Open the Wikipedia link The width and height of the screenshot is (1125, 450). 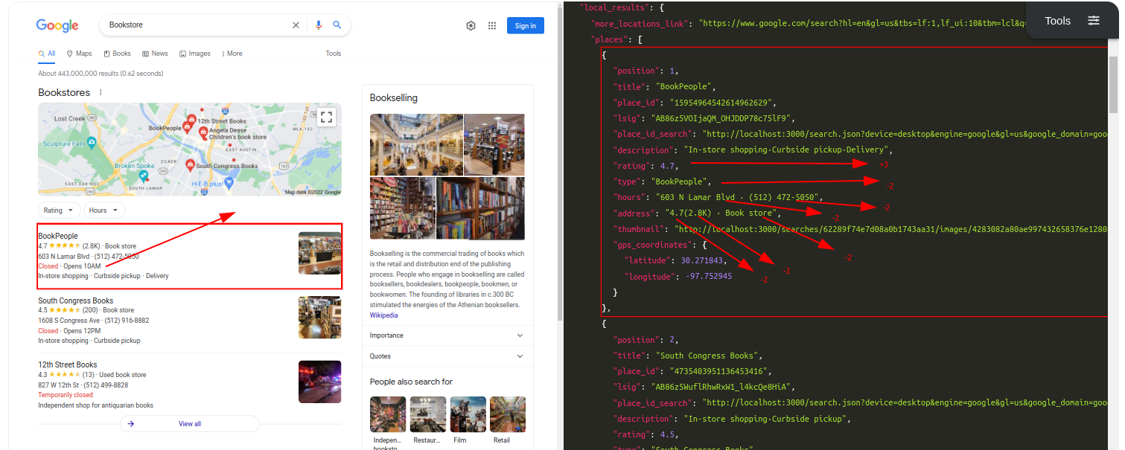[384, 315]
